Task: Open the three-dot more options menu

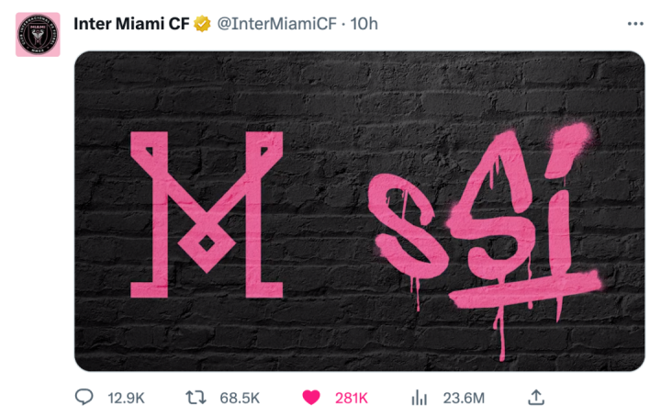Action: coord(635,24)
